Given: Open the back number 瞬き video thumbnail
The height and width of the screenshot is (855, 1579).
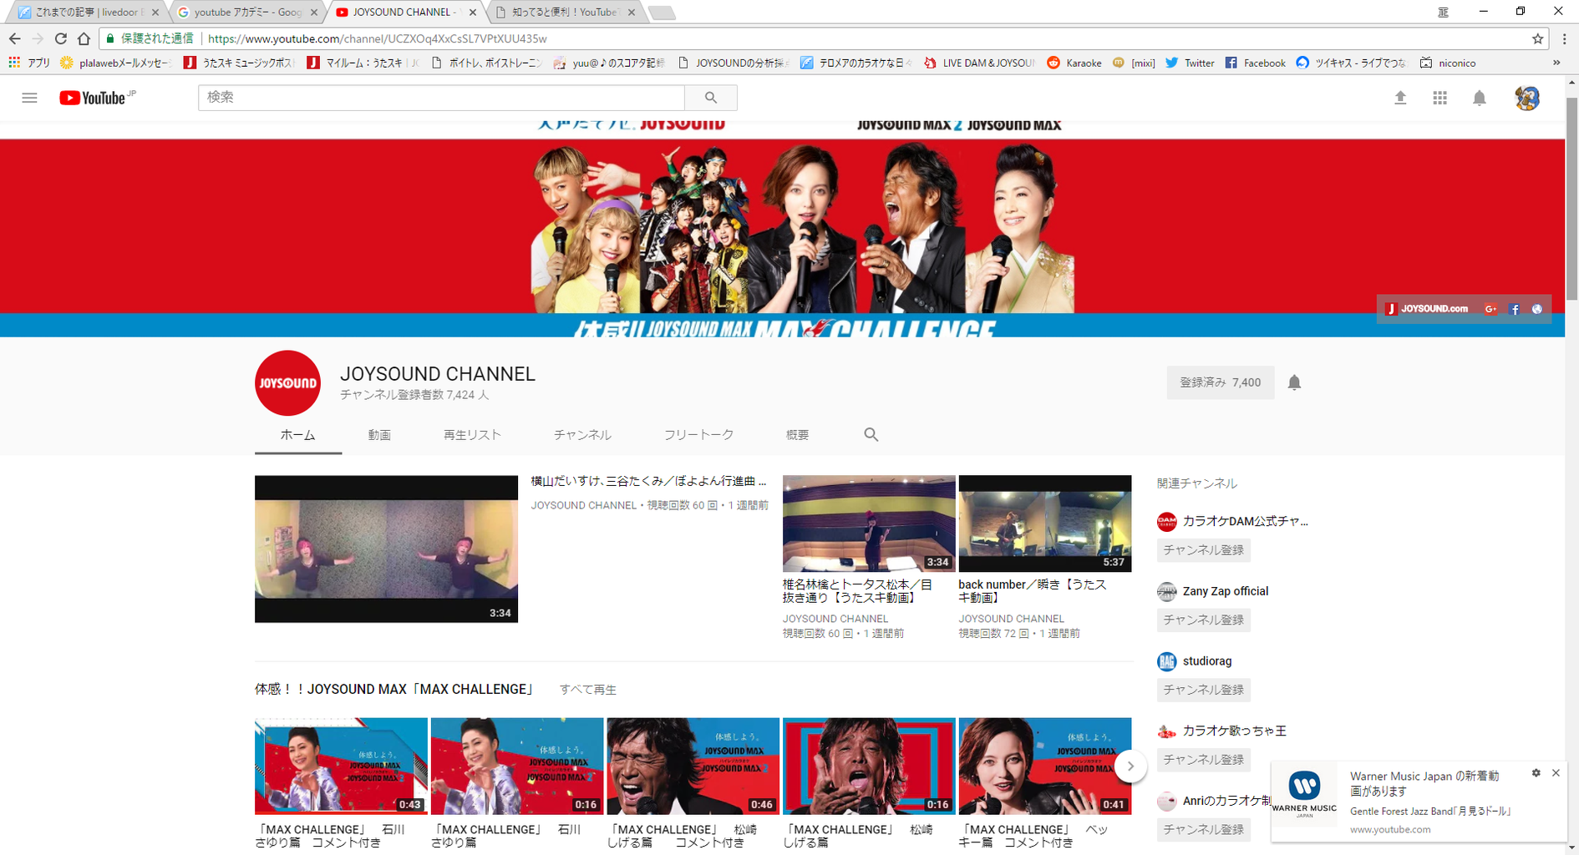Looking at the screenshot, I should pos(1045,524).
